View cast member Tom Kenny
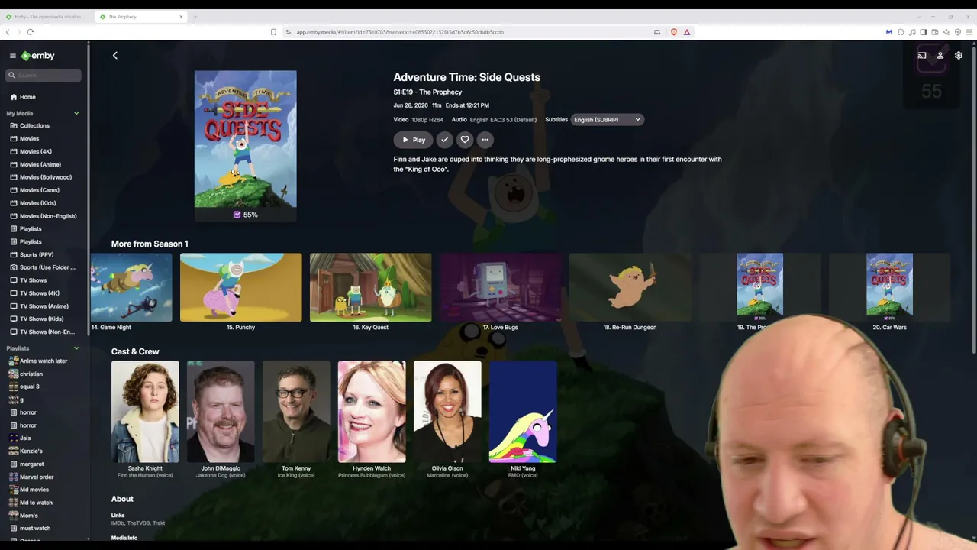977x550 pixels. (x=296, y=412)
